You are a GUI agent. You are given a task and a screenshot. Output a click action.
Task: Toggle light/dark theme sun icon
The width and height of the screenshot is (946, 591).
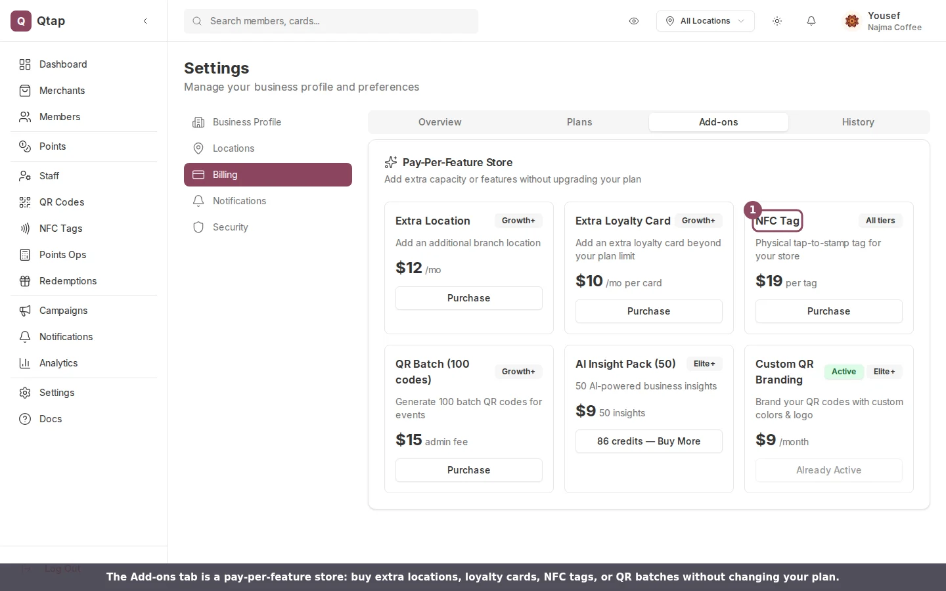777,21
